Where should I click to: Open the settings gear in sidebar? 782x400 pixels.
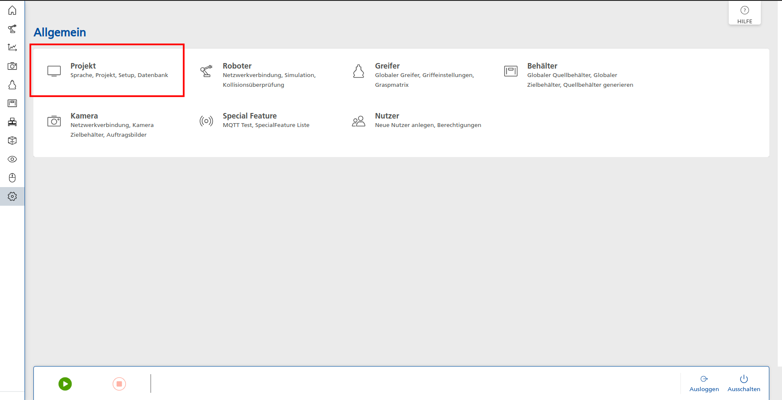tap(12, 196)
